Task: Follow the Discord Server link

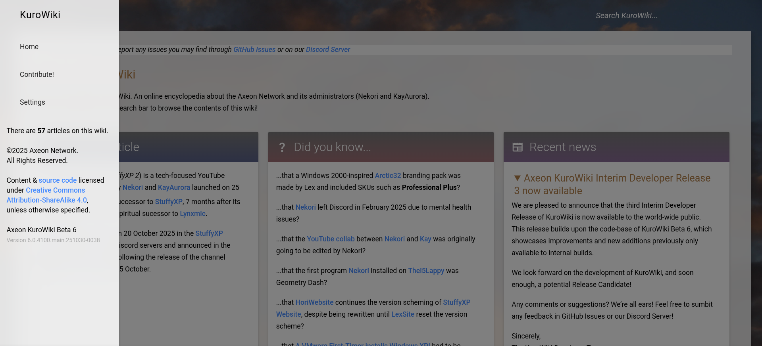Action: tap(328, 50)
